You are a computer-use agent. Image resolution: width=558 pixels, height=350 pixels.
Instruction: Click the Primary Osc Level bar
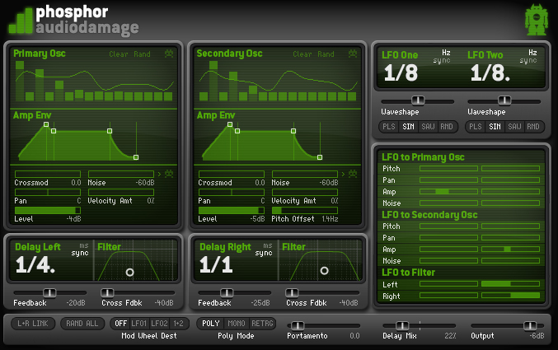coord(48,211)
